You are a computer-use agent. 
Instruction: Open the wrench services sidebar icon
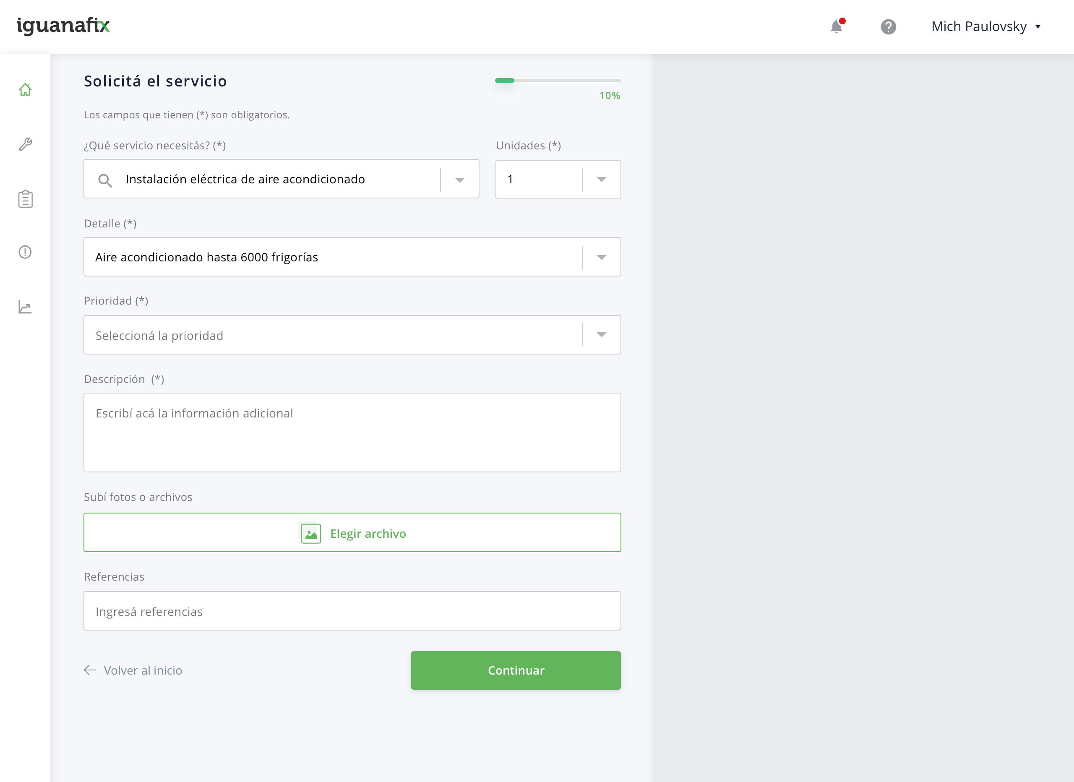coord(25,144)
